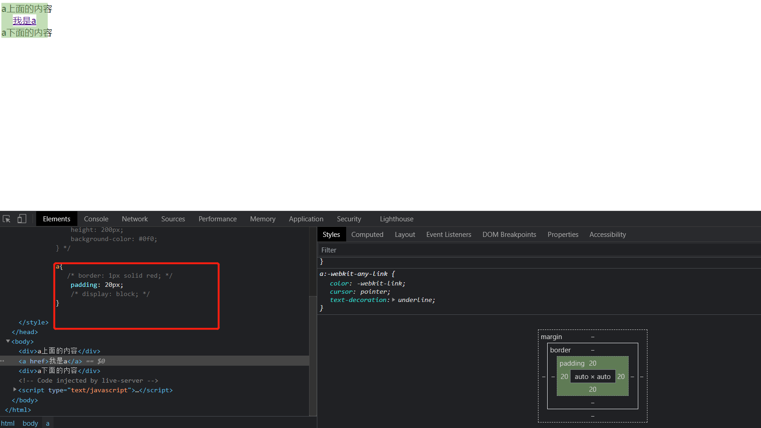Click the border label in box model

560,350
